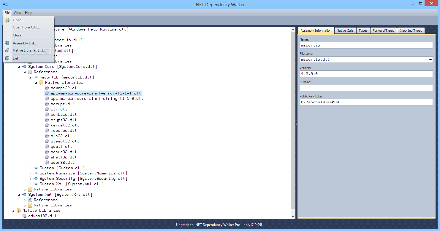Switch to Native Calls tab
This screenshot has width=440, height=231.
[345, 31]
